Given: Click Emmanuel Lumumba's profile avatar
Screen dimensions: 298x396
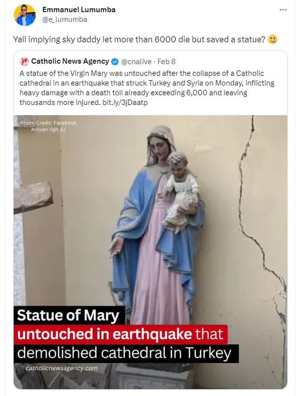Looking at the screenshot, I should point(25,15).
